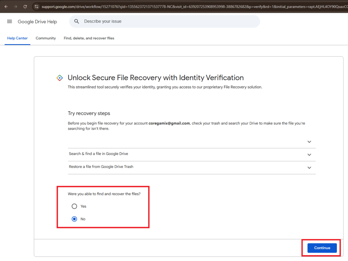Open the hamburger main menu
Image resolution: width=348 pixels, height=261 pixels.
pyautogui.click(x=10, y=21)
